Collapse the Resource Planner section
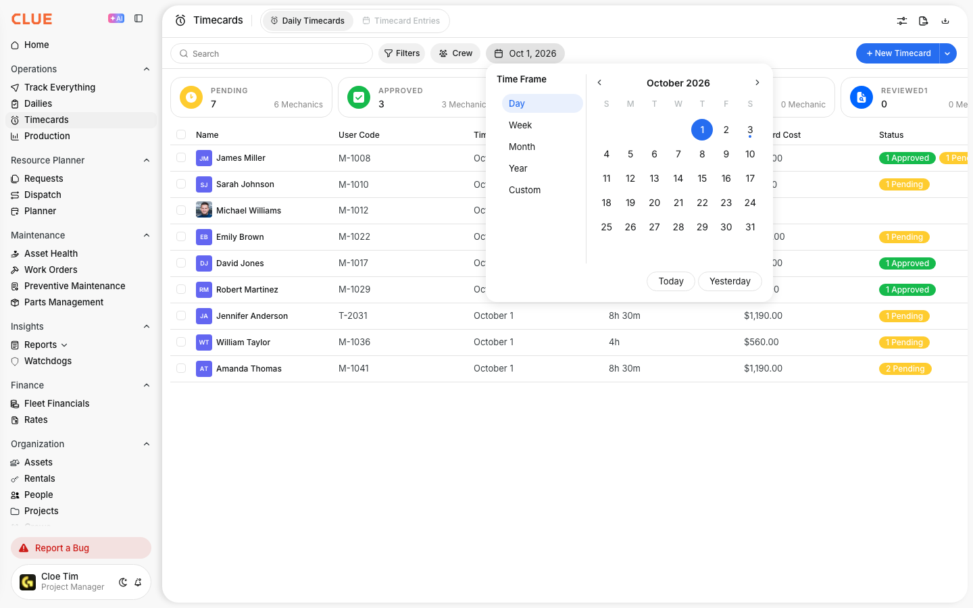This screenshot has width=973, height=608. tap(147, 160)
